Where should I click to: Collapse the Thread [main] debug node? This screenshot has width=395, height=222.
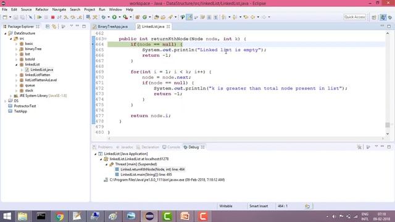(107, 165)
